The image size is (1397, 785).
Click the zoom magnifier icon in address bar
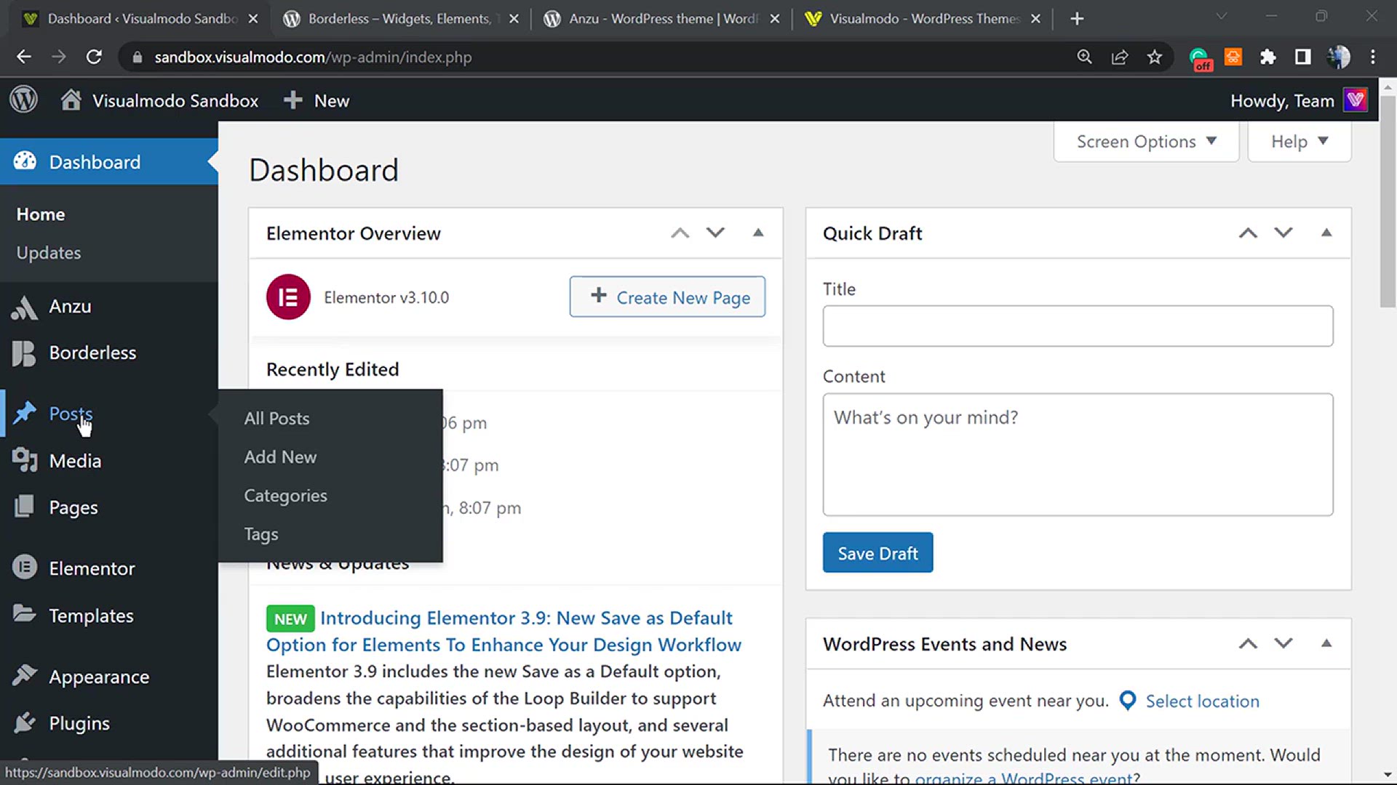click(1084, 57)
